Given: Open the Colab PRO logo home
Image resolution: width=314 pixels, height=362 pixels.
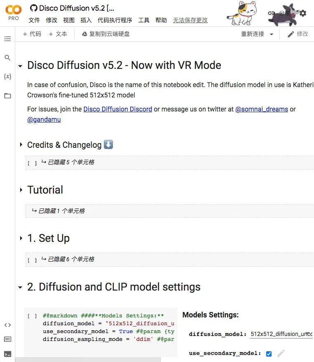Looking at the screenshot, I should [13, 13].
